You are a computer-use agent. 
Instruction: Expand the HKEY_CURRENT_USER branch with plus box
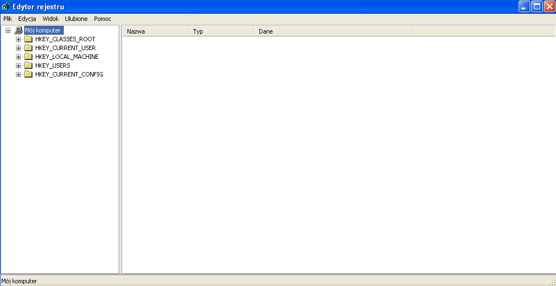tap(18, 48)
